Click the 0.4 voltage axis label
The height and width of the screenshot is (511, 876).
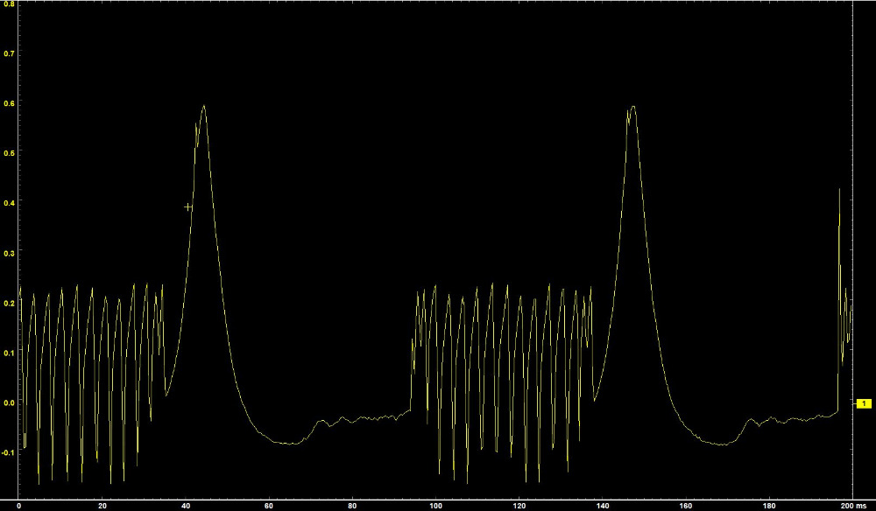(8, 203)
